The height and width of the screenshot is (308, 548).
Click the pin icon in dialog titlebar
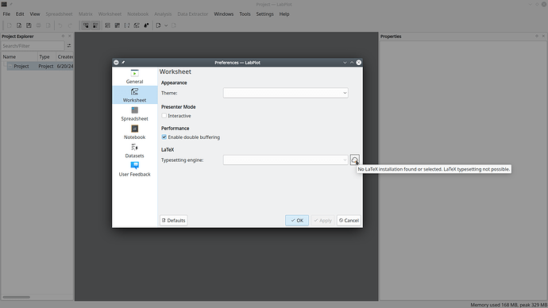coord(123,63)
